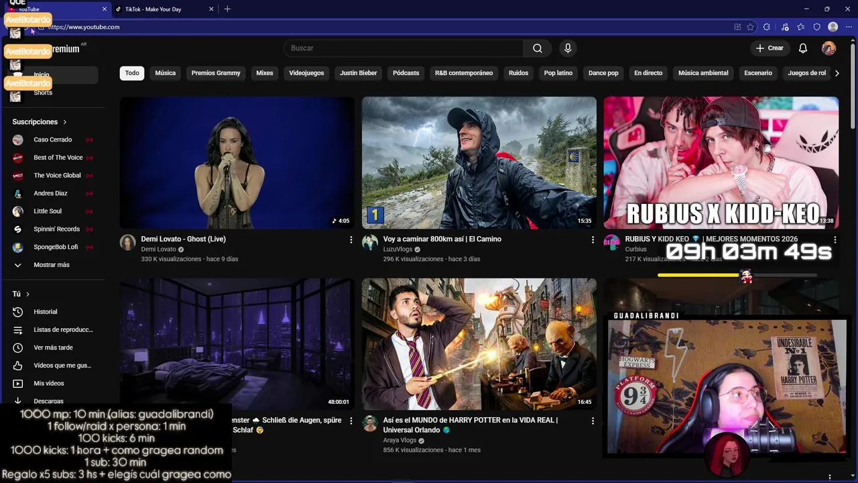The width and height of the screenshot is (858, 483).
Task: Select the R&B contemporáneo chip
Action: 464,73
